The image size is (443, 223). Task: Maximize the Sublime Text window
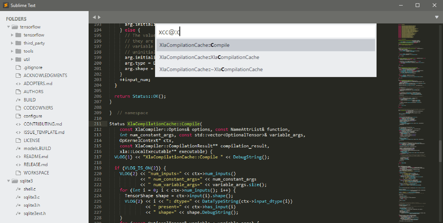417,5
